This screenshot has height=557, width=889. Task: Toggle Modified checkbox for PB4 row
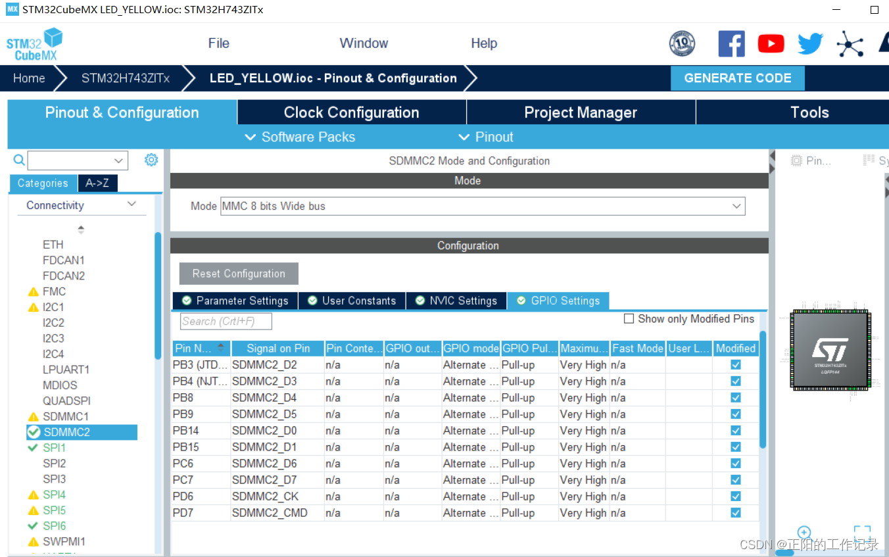coord(736,381)
